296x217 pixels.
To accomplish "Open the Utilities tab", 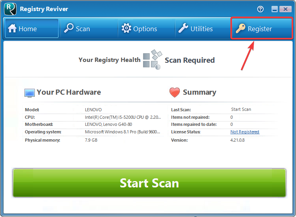I will pyautogui.click(x=204, y=28).
